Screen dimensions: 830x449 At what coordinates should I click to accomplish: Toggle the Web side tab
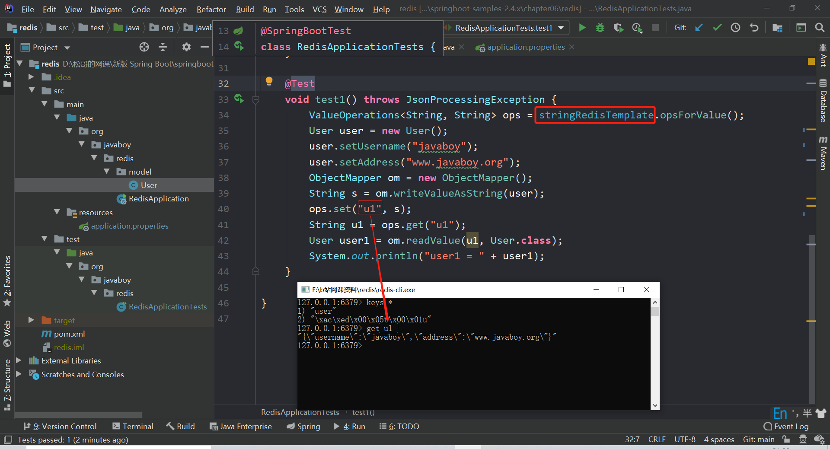click(7, 333)
